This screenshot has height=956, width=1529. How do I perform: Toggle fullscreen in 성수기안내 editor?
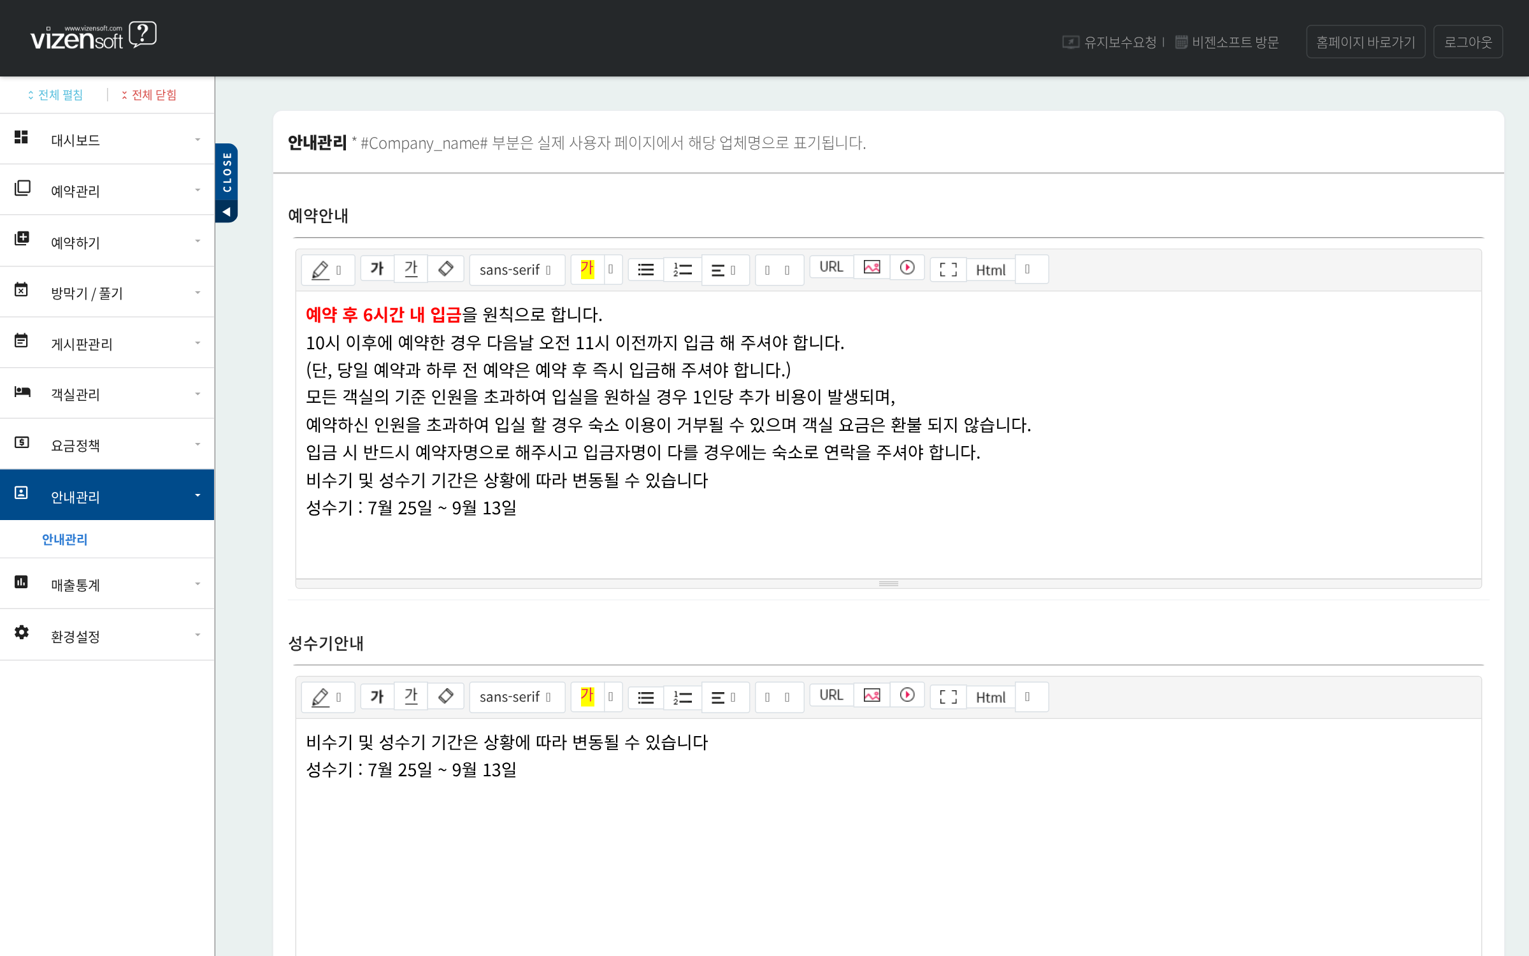coord(948,697)
